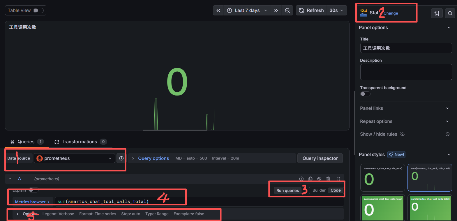Switch editor to Builder mode
Image resolution: width=457 pixels, height=221 pixels.
[319, 190]
